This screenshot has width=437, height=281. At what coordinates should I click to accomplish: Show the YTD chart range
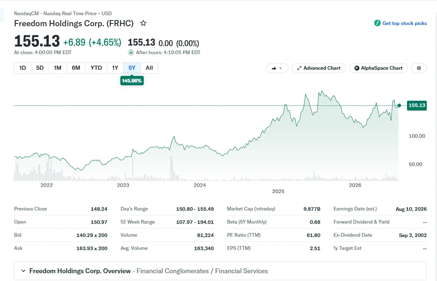pos(96,68)
